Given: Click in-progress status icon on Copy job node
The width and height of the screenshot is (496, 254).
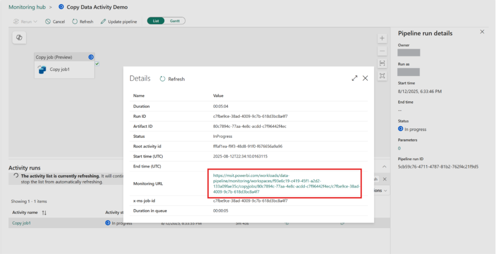Looking at the screenshot, I should coord(91,57).
